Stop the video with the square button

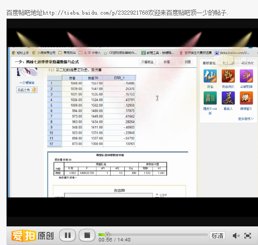(87, 235)
